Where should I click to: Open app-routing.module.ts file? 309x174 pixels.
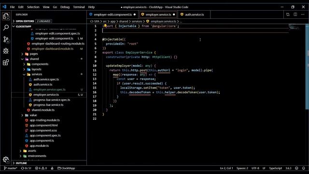click(44, 120)
